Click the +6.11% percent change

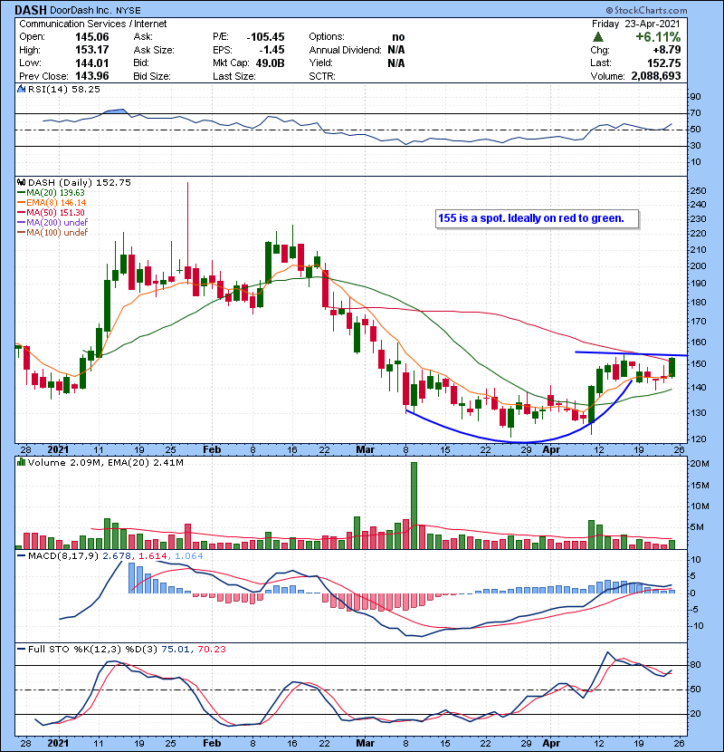pos(658,37)
